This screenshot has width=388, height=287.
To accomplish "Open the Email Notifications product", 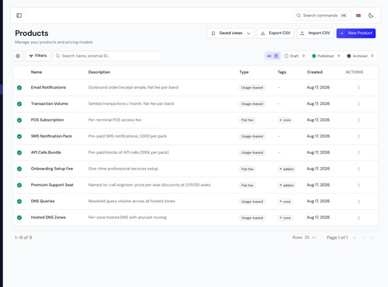I will coord(48,87).
